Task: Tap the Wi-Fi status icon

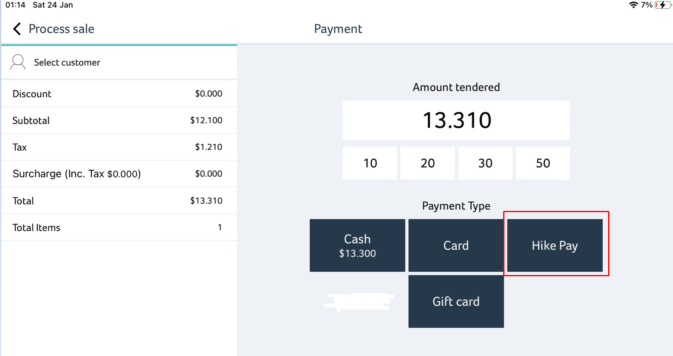Action: [633, 5]
